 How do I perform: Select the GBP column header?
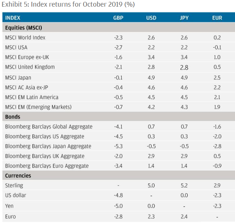point(118,18)
